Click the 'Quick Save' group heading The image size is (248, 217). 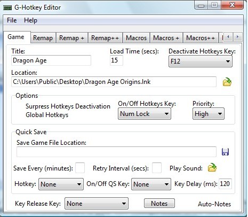point(31,132)
